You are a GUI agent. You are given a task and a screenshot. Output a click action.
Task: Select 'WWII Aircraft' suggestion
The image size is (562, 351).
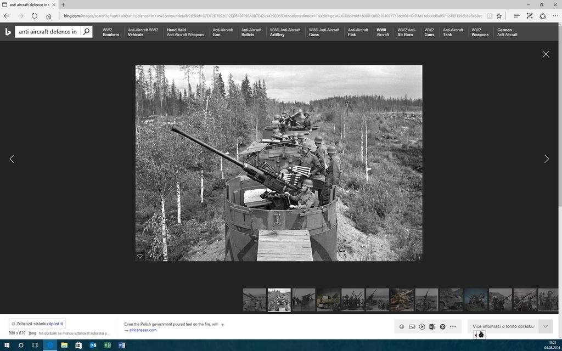tap(383, 32)
